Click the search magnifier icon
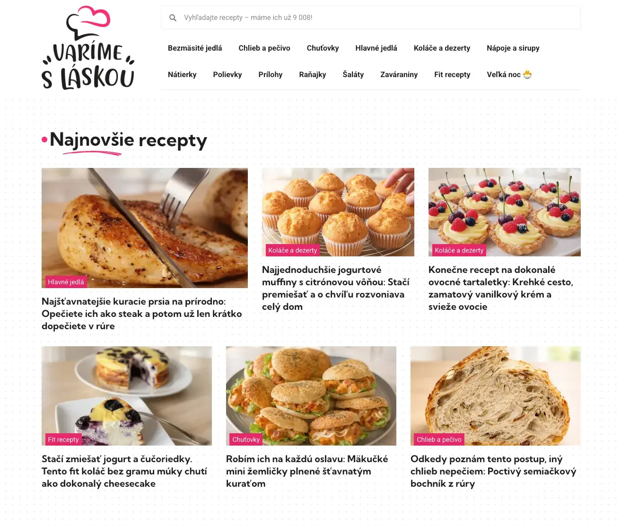The height and width of the screenshot is (526, 621). pyautogui.click(x=173, y=18)
